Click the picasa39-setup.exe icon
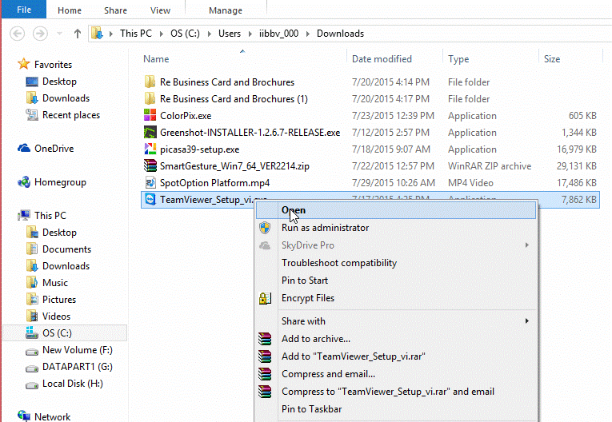Screen dimensions: 612x422 coord(149,149)
